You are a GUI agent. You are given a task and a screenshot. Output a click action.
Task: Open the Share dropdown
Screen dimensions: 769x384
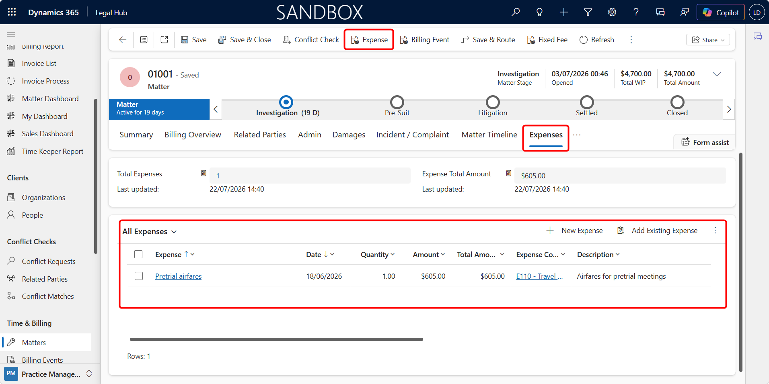tap(708, 40)
